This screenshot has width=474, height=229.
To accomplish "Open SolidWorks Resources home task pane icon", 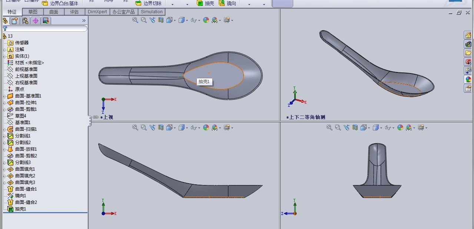I will tap(468, 35).
